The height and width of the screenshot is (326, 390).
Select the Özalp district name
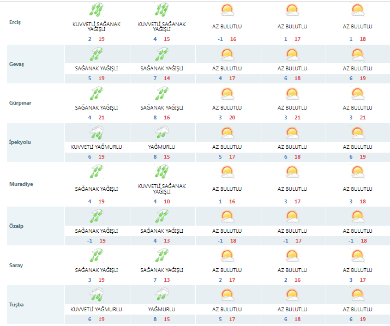(17, 225)
